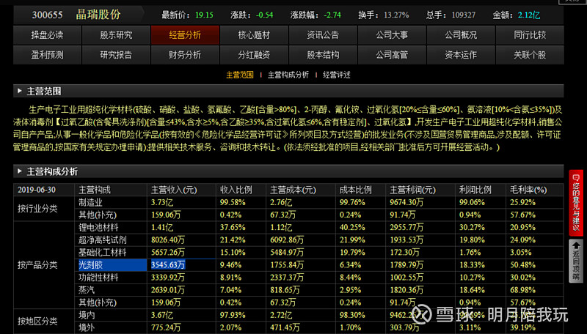Viewport: 587px width, 334px height.
Task: Click the 毛利率(%) column header
Action: coord(528,190)
